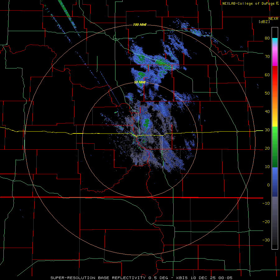Click the 80 value on dBZ scale

tap(267, 38)
